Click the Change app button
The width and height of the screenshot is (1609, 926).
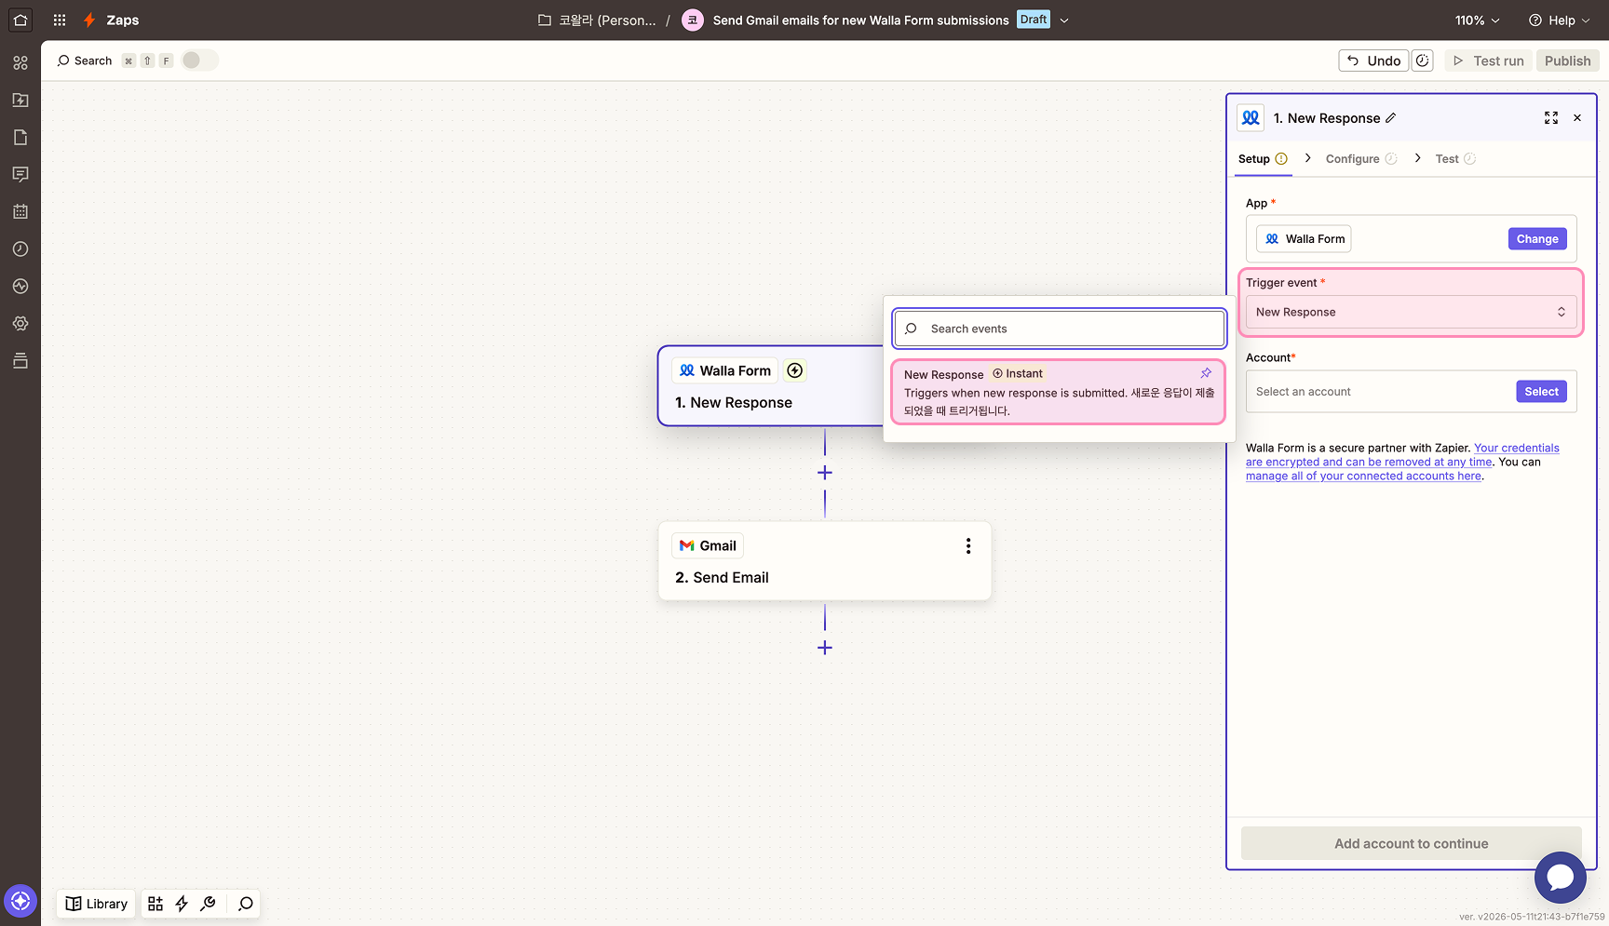coord(1537,239)
